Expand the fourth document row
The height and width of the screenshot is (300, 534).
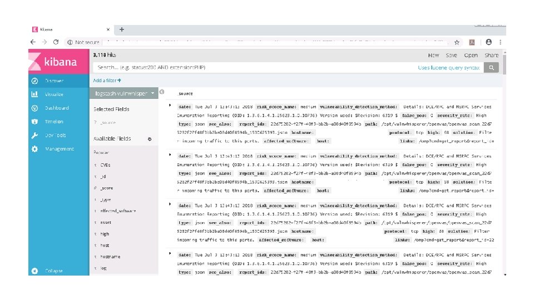click(x=170, y=253)
